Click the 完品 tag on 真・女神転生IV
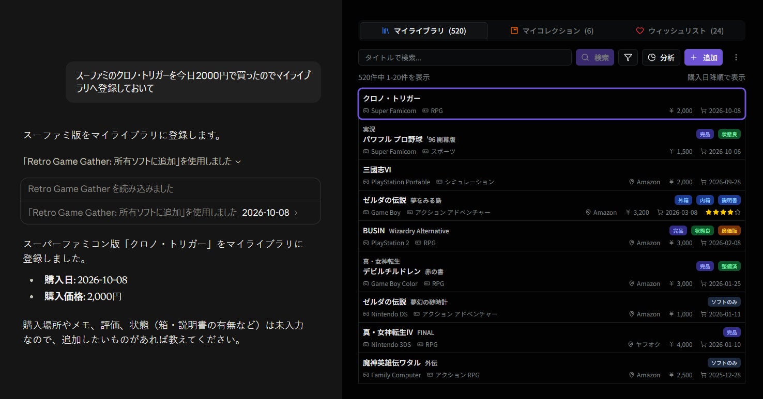Viewport: 763px width, 399px height. click(732, 332)
